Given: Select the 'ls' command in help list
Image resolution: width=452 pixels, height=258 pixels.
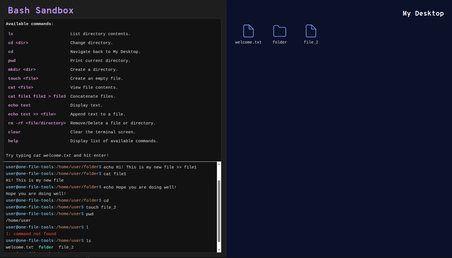Looking at the screenshot, I should click(x=11, y=34).
